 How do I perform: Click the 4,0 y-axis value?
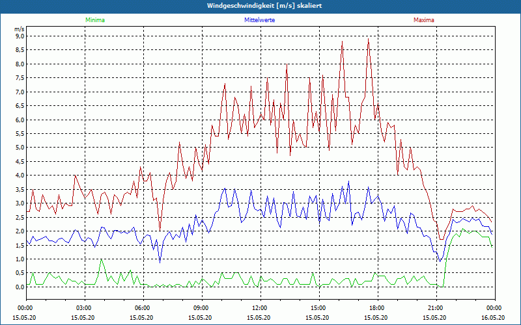pyautogui.click(x=21, y=175)
